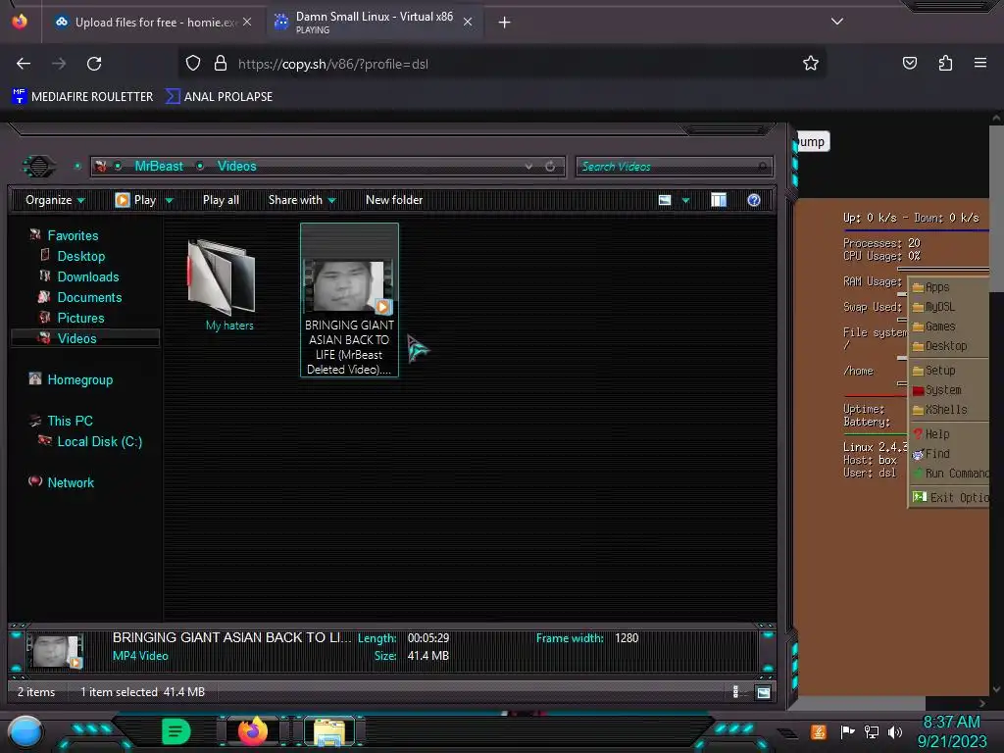Open Pictures in the navigation pane
The height and width of the screenshot is (753, 1004).
pos(80,318)
